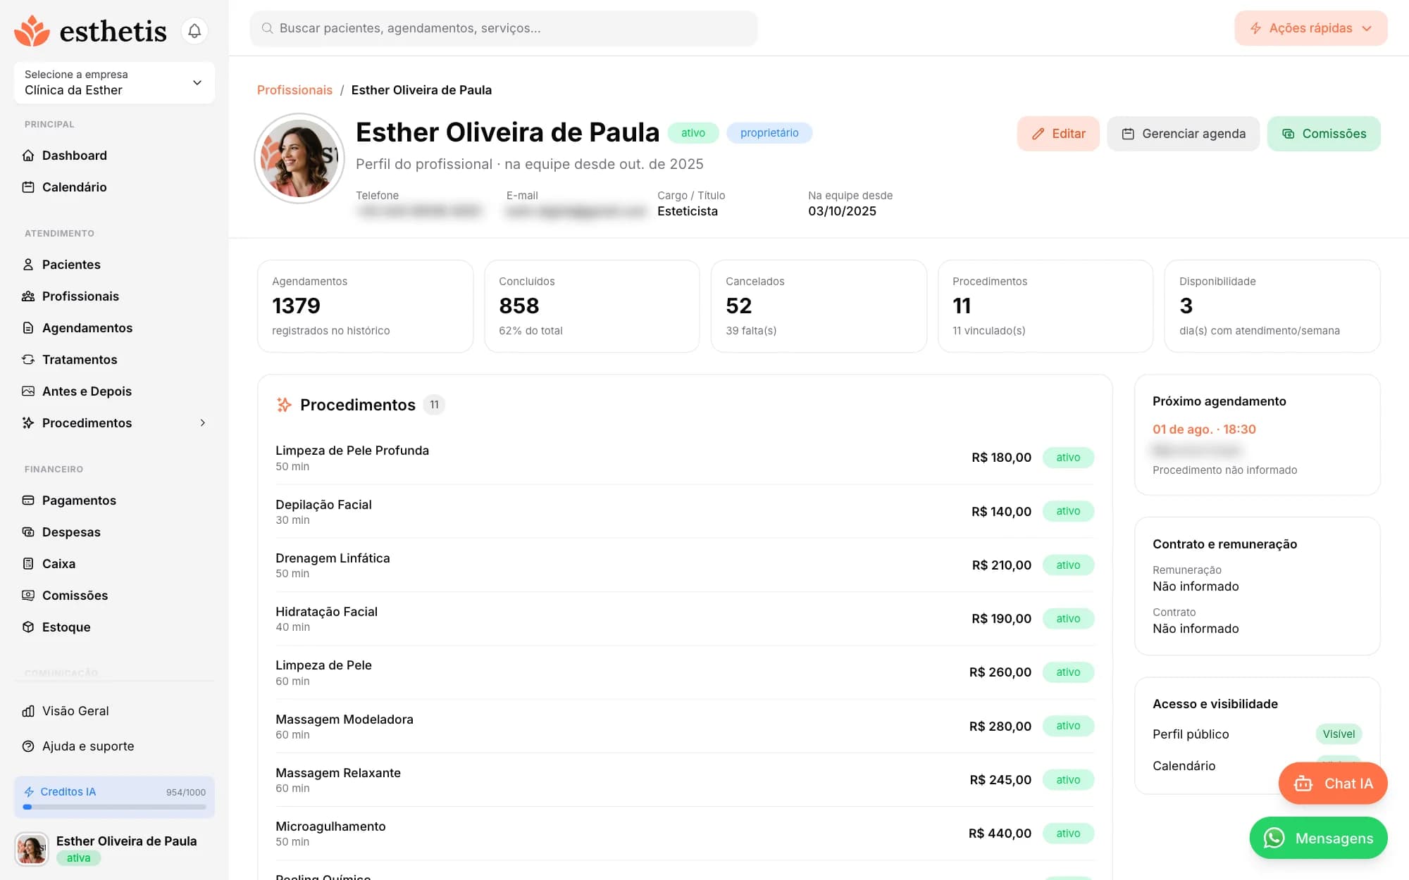Click the ativo badge for Massagem Relaxante
This screenshot has width=1409, height=880.
pyautogui.click(x=1068, y=780)
